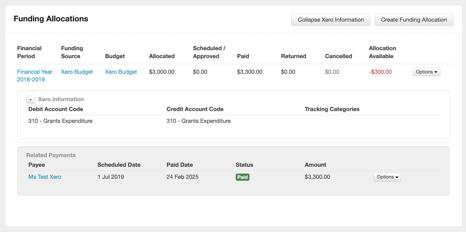Screen dimensions: 466x232
Task: Click the 1 Jul 2019 scheduled date
Action: (110, 177)
